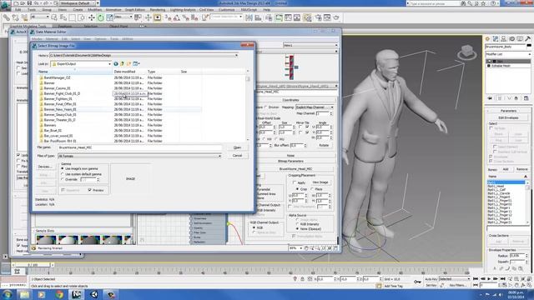Click the Pin Stack icon under modifier stack
The width and height of the screenshot is (534, 300).
coord(490,98)
